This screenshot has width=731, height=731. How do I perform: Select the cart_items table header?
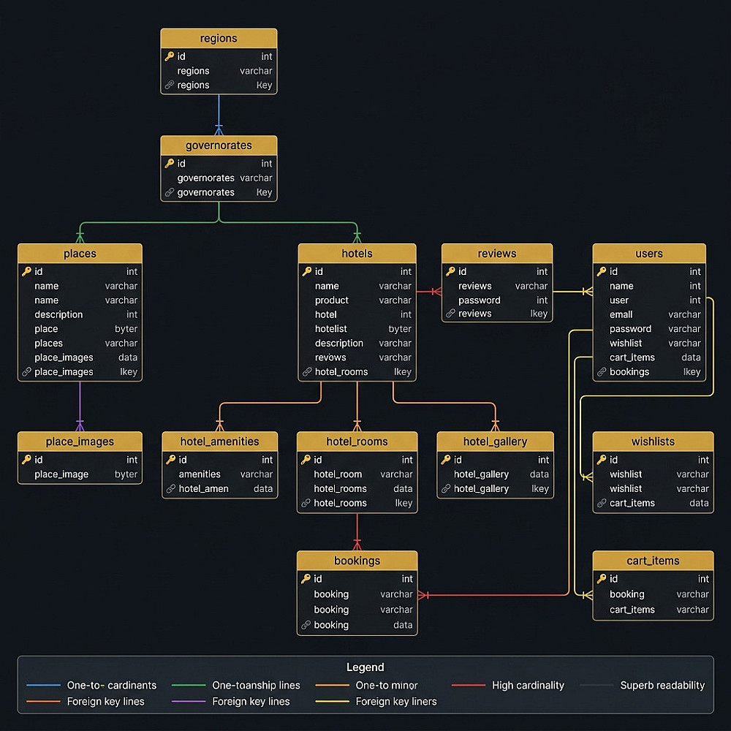point(653,561)
